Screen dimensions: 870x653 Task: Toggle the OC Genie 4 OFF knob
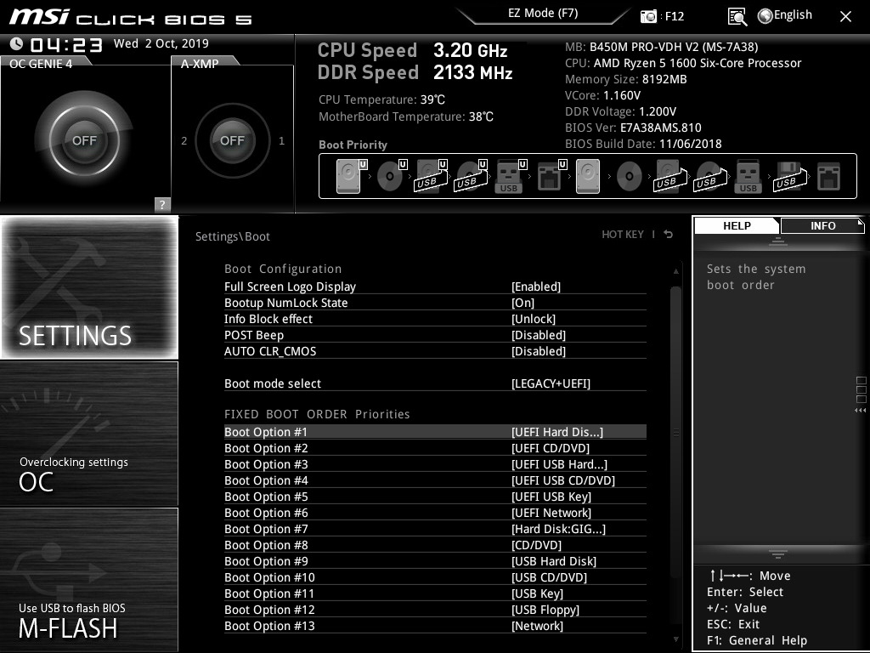(x=84, y=140)
